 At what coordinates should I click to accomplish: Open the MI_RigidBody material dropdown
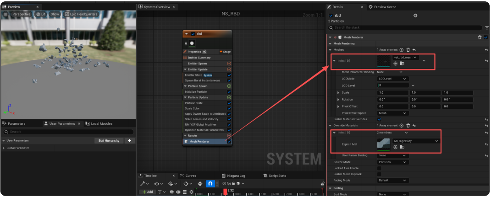(415, 141)
